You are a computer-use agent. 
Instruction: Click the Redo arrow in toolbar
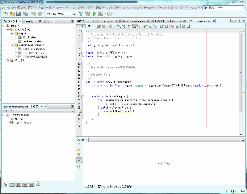point(40,14)
